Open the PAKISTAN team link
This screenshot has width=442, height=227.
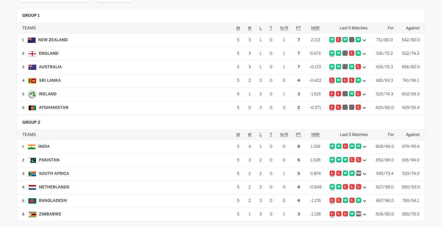49,160
